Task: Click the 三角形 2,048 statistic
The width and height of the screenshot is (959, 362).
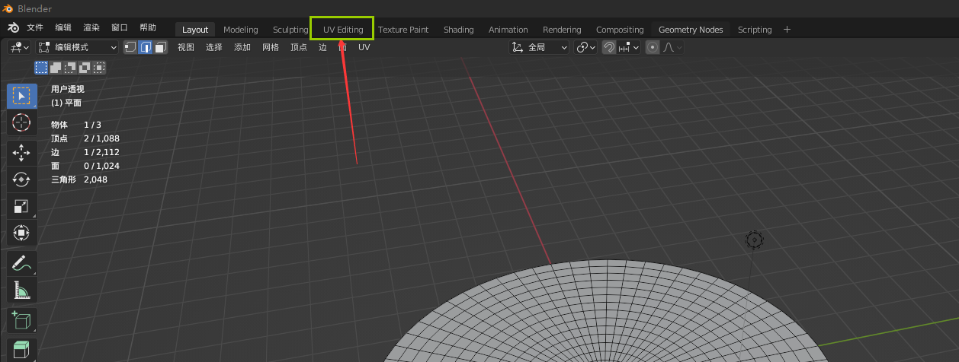Action: point(79,179)
